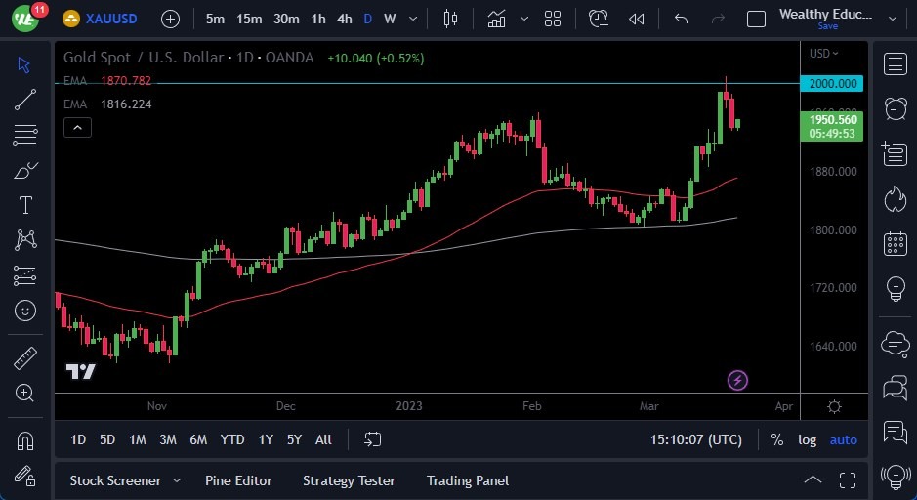Select the 4h timeframe button
This screenshot has width=917, height=500.
pos(345,19)
